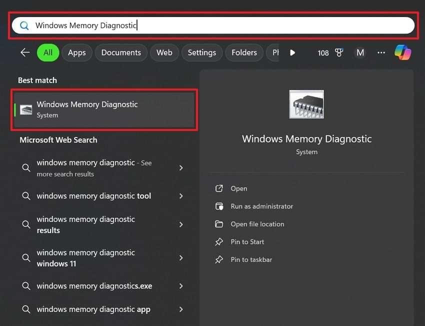Click search icon beside 'diagnostics.exe' suggestion
425x326 pixels.
(26, 286)
